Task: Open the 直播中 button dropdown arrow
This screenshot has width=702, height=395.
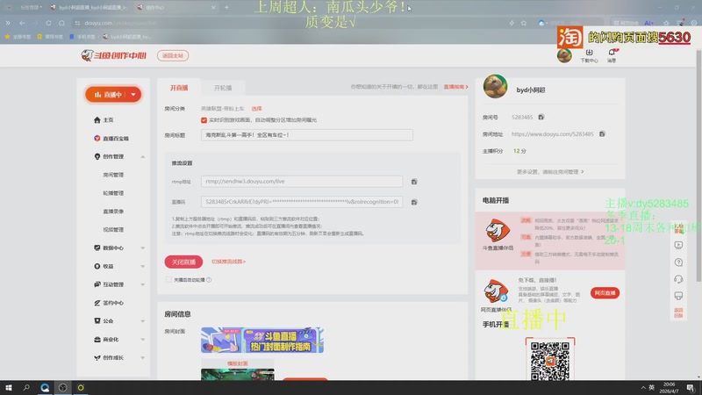Action: pos(133,95)
